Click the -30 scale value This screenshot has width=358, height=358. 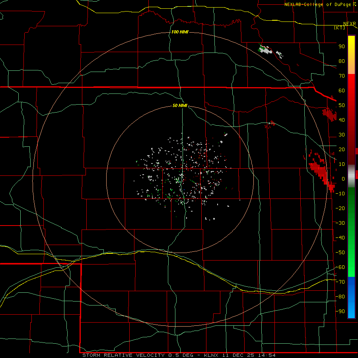tap(340, 223)
